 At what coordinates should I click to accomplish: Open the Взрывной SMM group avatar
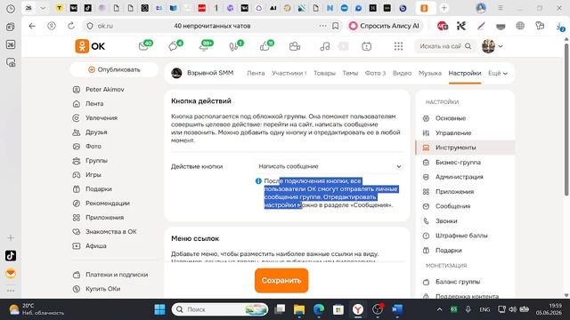pos(176,73)
